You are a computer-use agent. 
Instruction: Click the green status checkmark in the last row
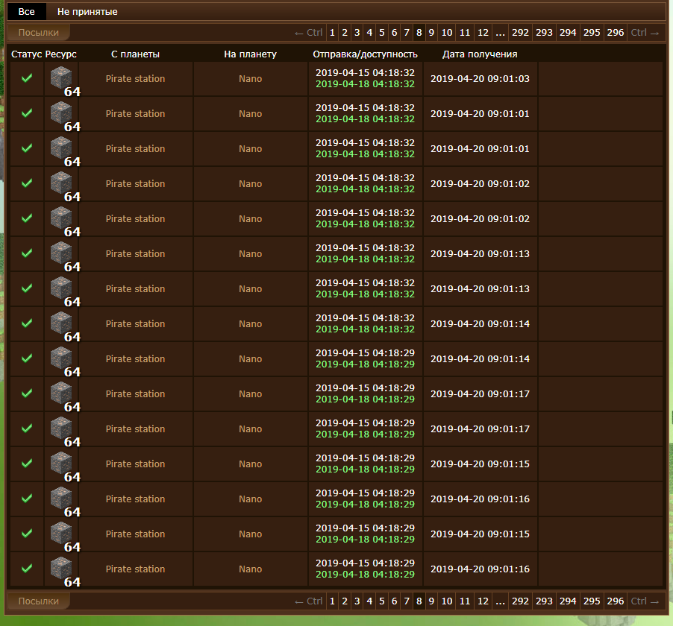27,569
